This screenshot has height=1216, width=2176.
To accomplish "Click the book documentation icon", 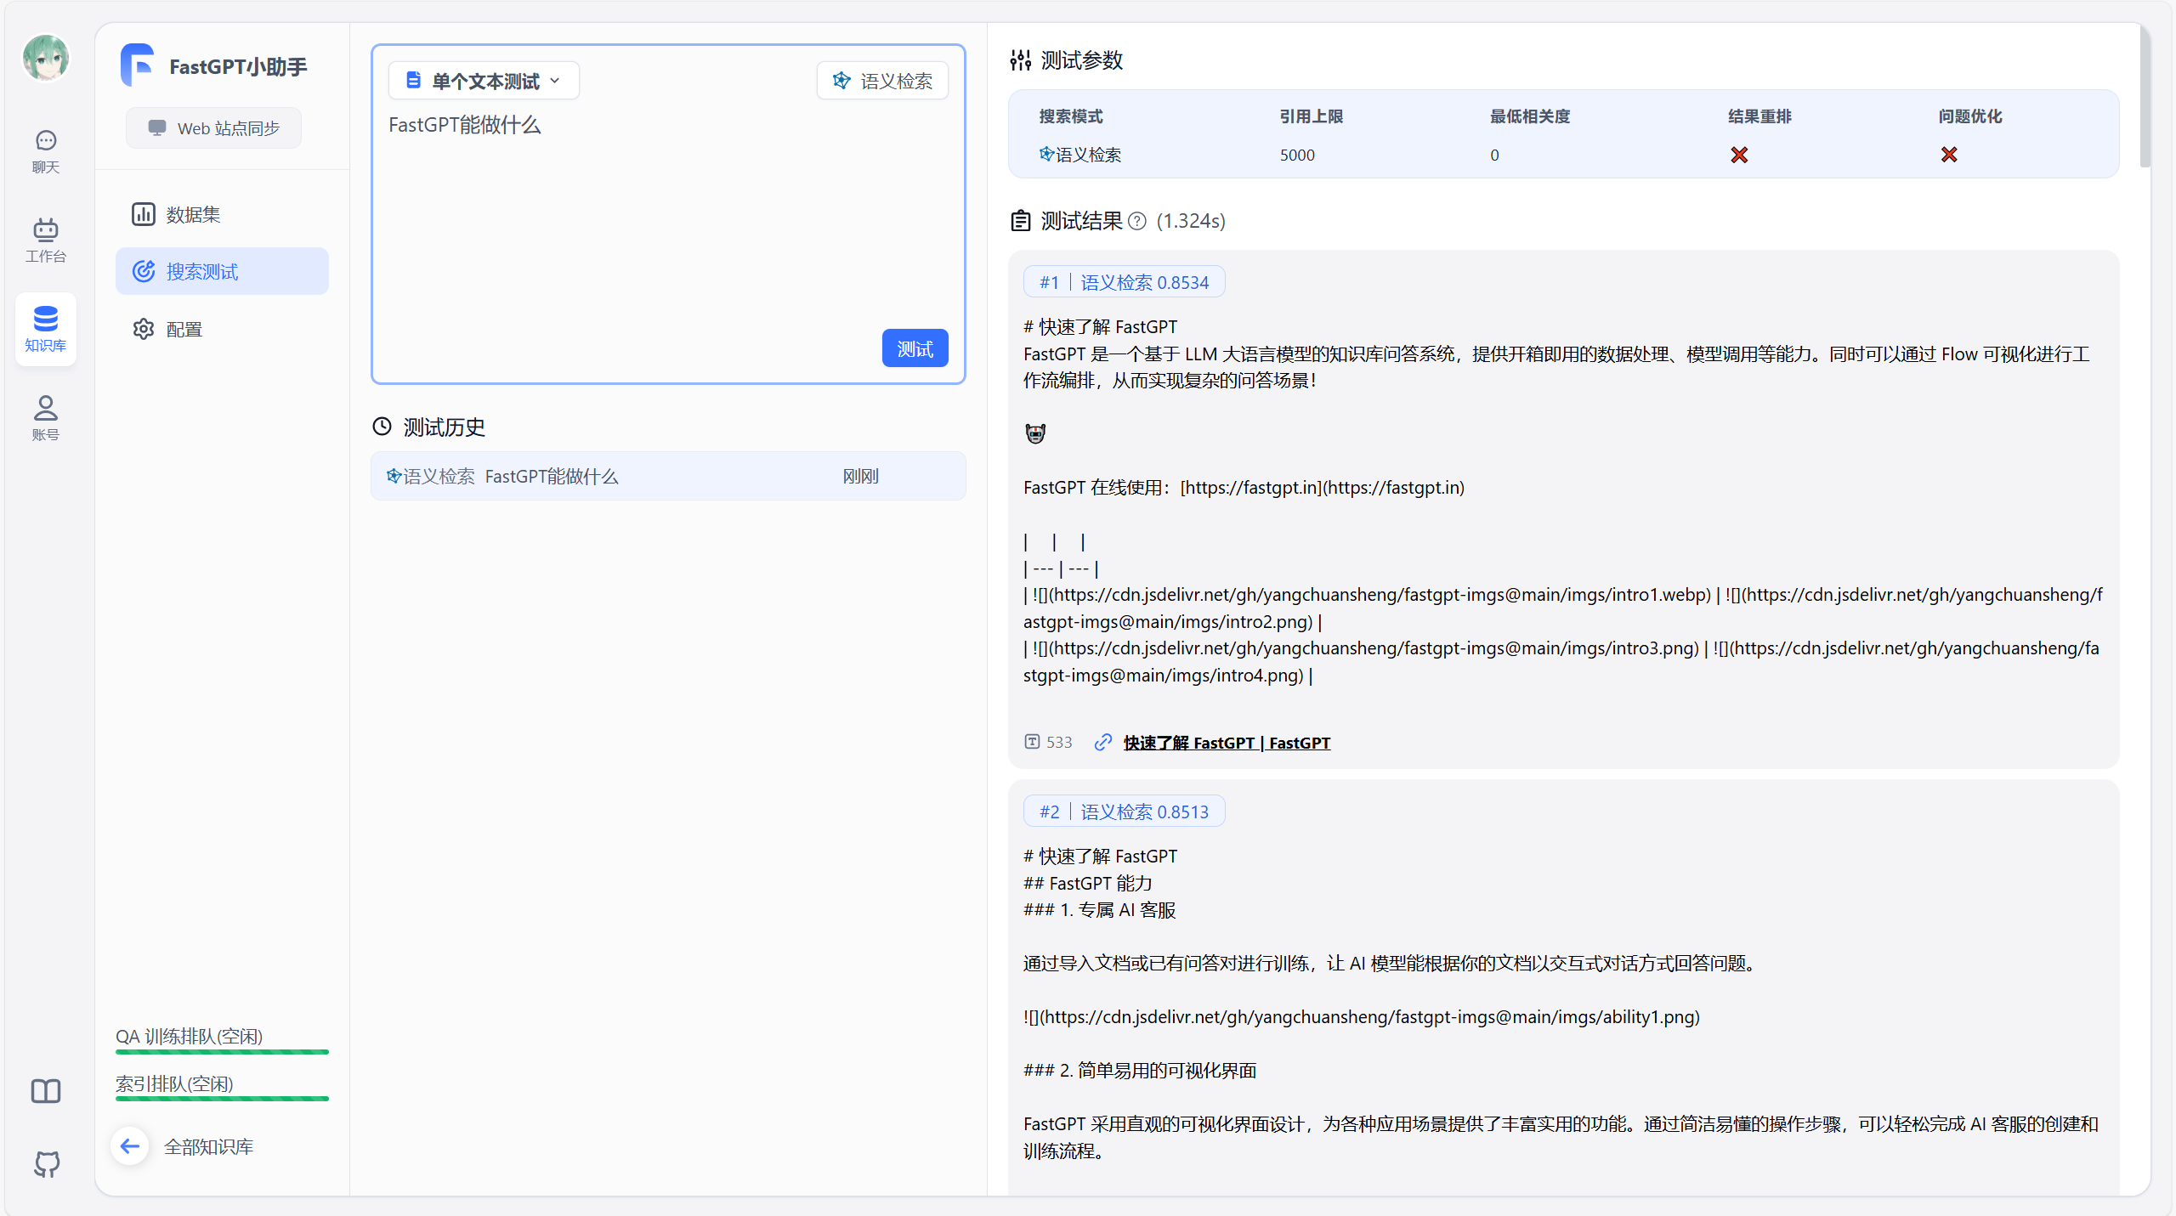I will tap(46, 1091).
